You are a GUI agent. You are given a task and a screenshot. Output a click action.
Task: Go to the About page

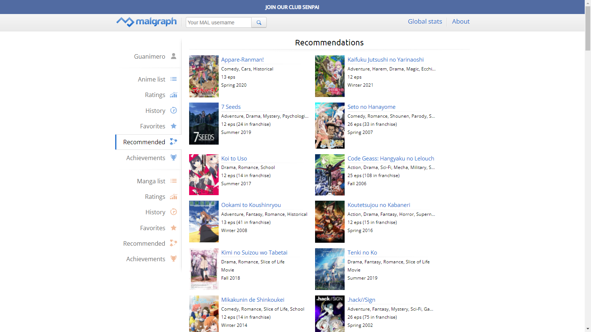(461, 21)
